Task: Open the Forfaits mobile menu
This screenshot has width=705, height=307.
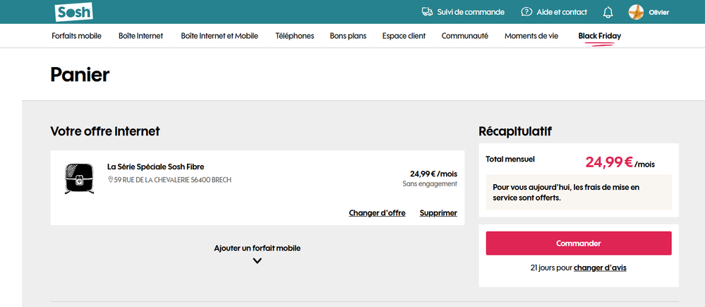Action: click(x=76, y=36)
